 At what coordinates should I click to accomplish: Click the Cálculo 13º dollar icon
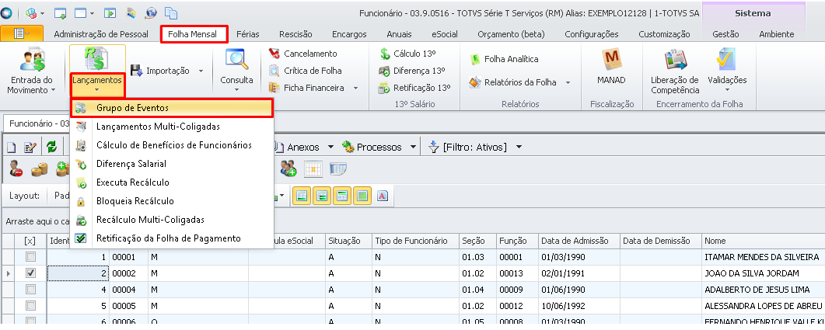point(385,54)
